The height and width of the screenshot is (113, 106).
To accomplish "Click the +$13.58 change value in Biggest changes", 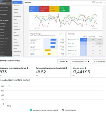I will 62,39.
